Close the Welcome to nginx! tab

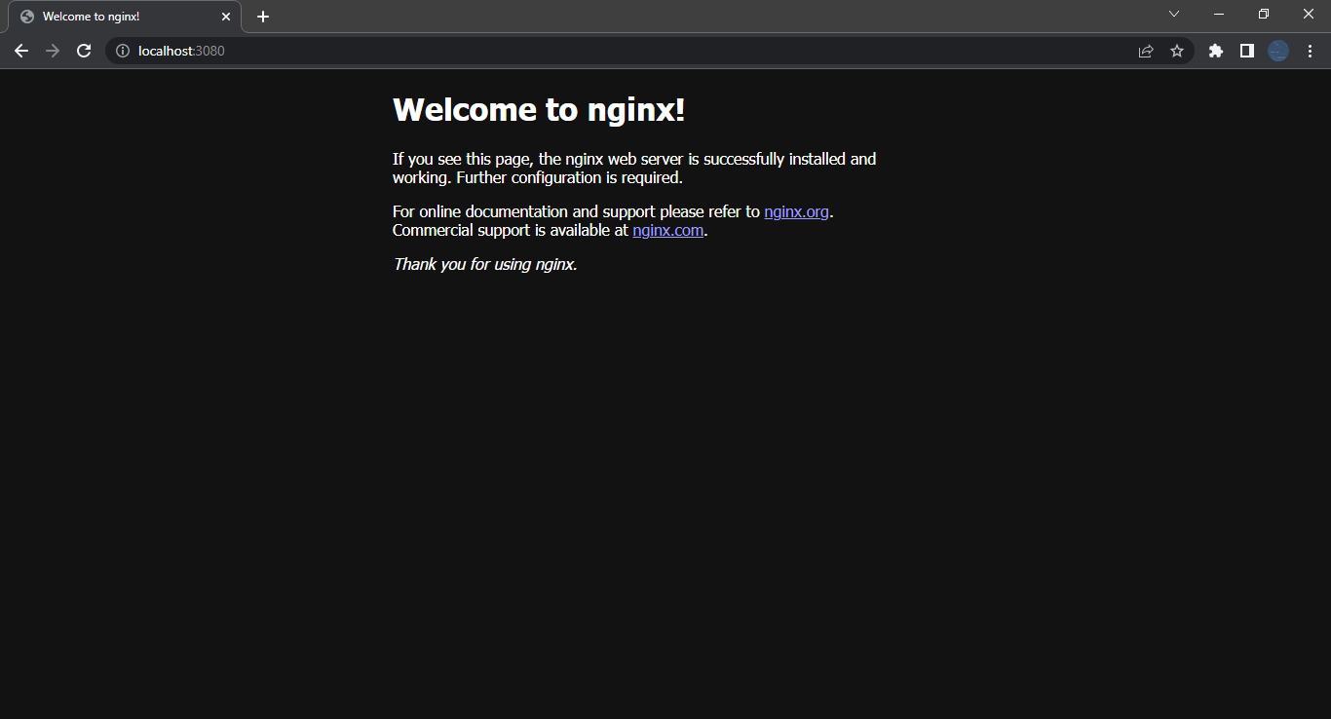[226, 17]
